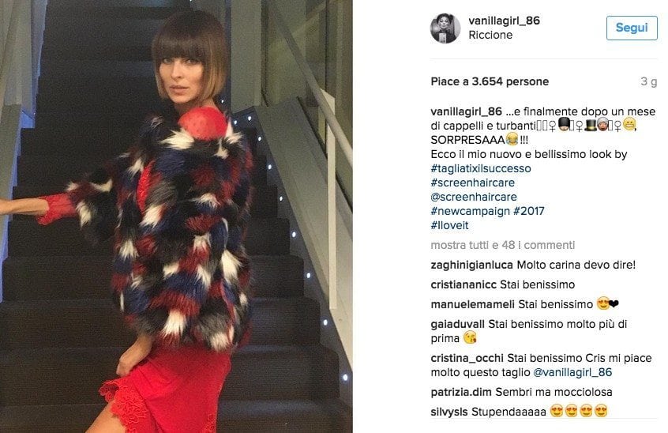The height and width of the screenshot is (433, 668).
Task: Open vanillagirl_86 username in post header
Action: [504, 21]
